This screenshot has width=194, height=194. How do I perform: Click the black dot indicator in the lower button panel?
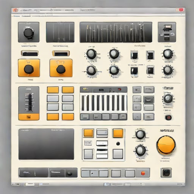[x=118, y=144]
